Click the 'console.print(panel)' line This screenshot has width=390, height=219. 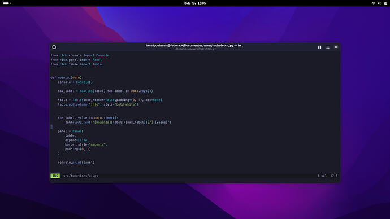point(76,163)
